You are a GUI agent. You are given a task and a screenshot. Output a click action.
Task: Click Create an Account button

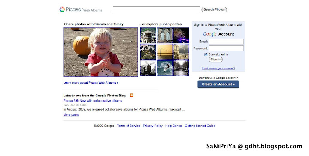coord(218,84)
